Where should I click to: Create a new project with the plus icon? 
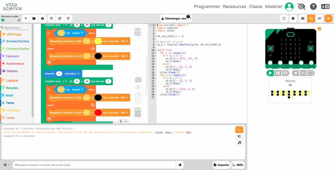click(x=26, y=18)
